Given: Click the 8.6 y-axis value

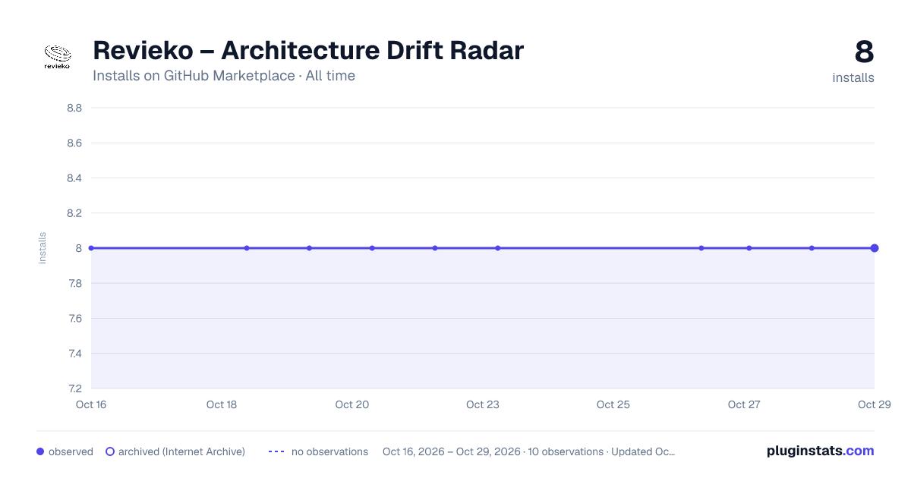Looking at the screenshot, I should coord(74,143).
